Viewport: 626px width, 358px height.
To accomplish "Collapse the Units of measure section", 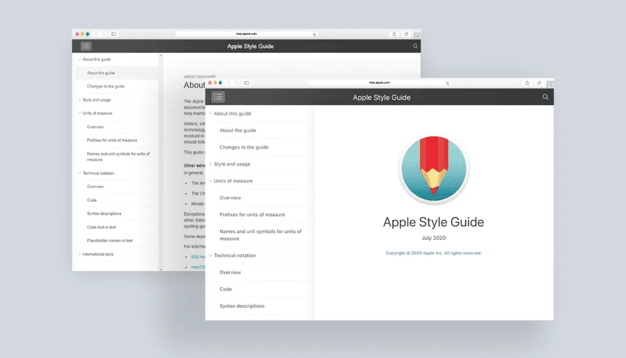I will (210, 181).
